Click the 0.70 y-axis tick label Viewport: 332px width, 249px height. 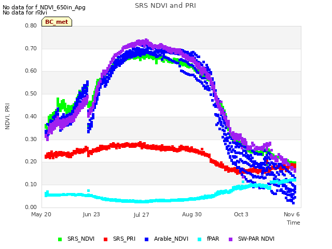tap(31, 48)
